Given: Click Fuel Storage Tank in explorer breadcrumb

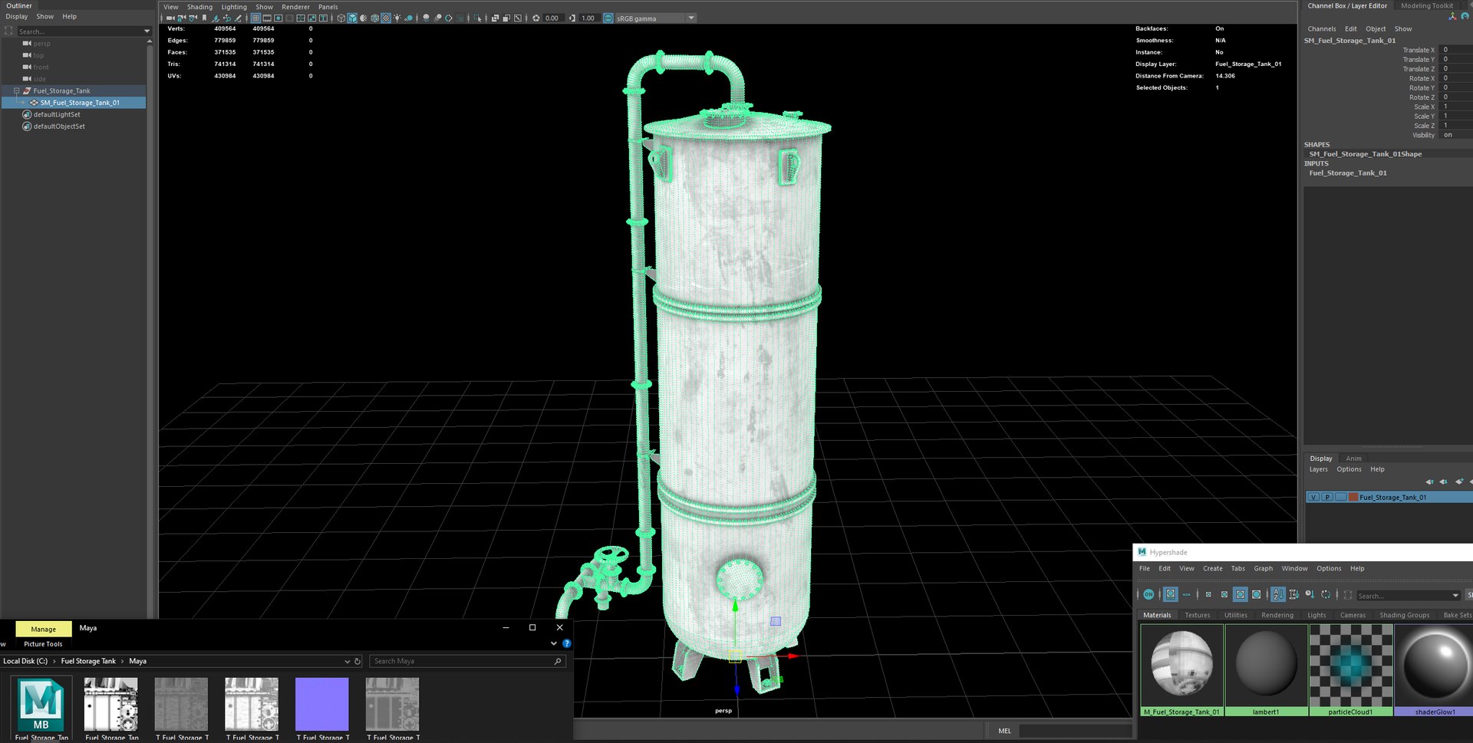Looking at the screenshot, I should (x=88, y=661).
